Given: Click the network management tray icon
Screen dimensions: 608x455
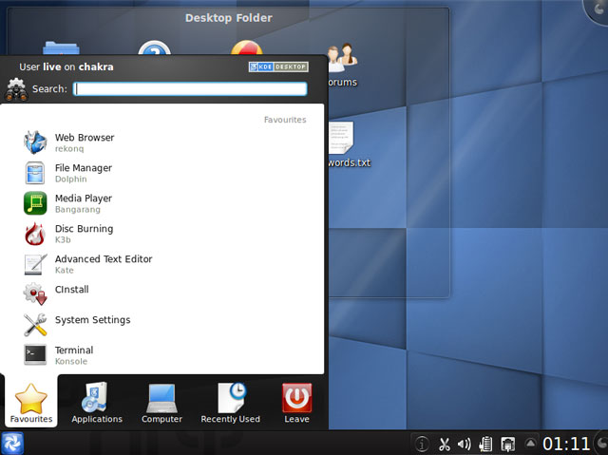Looking at the screenshot, I should [x=507, y=445].
